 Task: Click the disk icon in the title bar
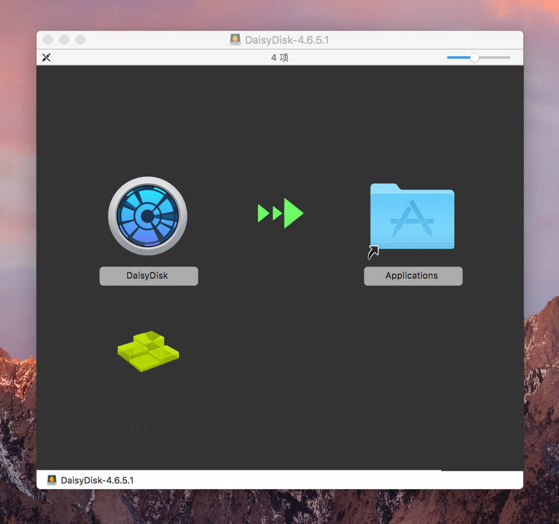click(235, 40)
